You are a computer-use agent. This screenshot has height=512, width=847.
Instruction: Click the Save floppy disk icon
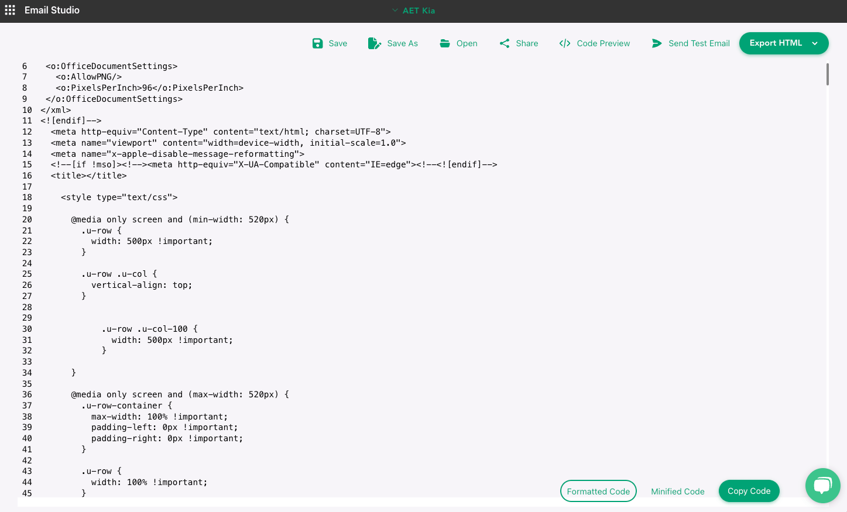(317, 43)
